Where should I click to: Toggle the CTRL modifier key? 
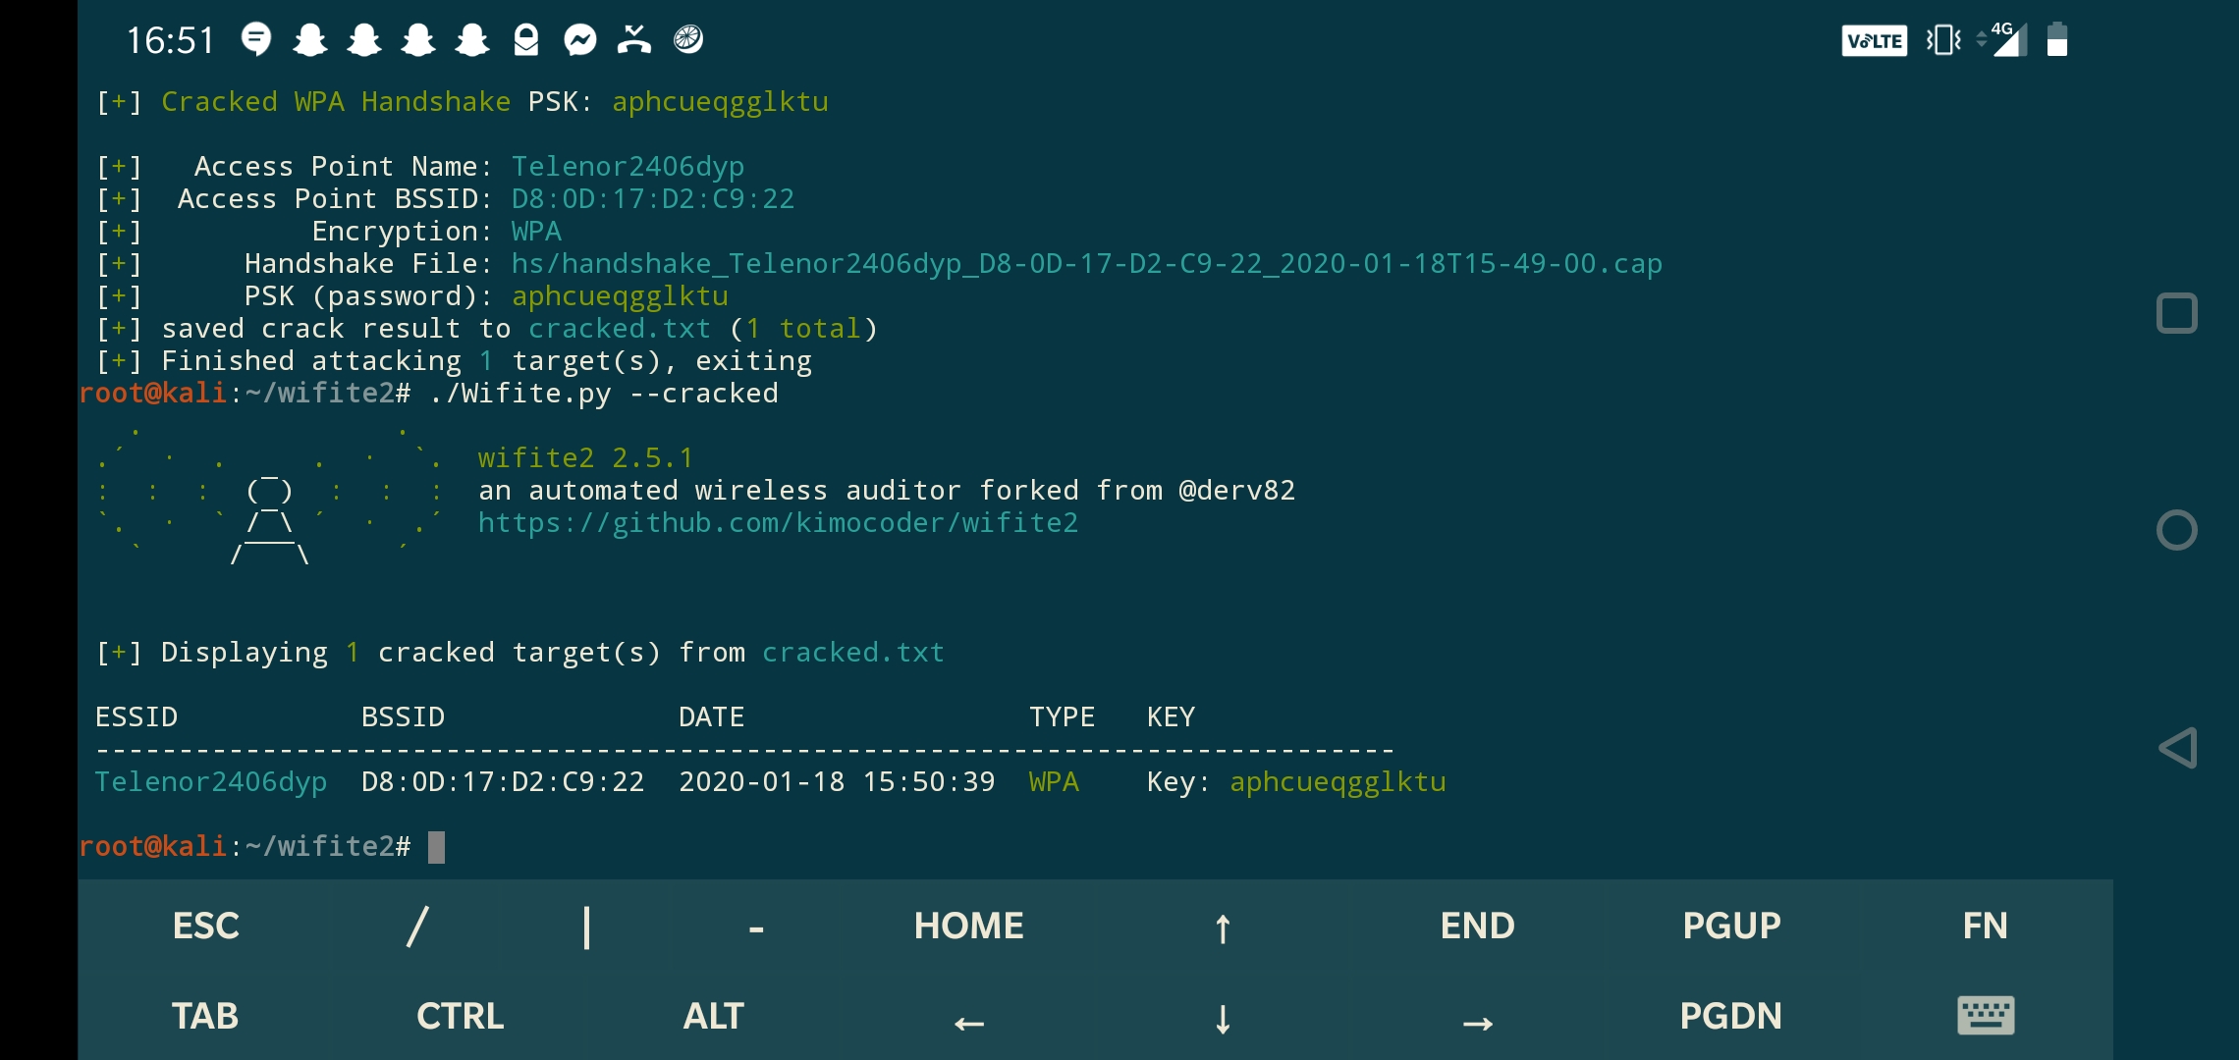click(459, 1016)
